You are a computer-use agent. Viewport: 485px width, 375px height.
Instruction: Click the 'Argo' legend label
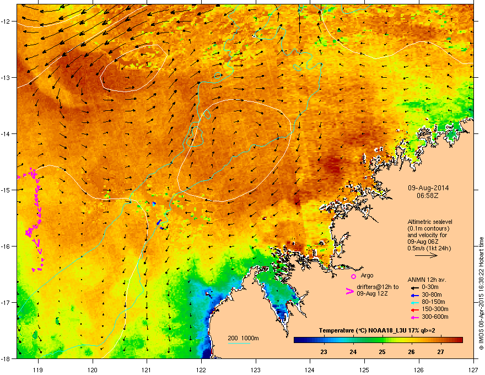[x=367, y=275]
